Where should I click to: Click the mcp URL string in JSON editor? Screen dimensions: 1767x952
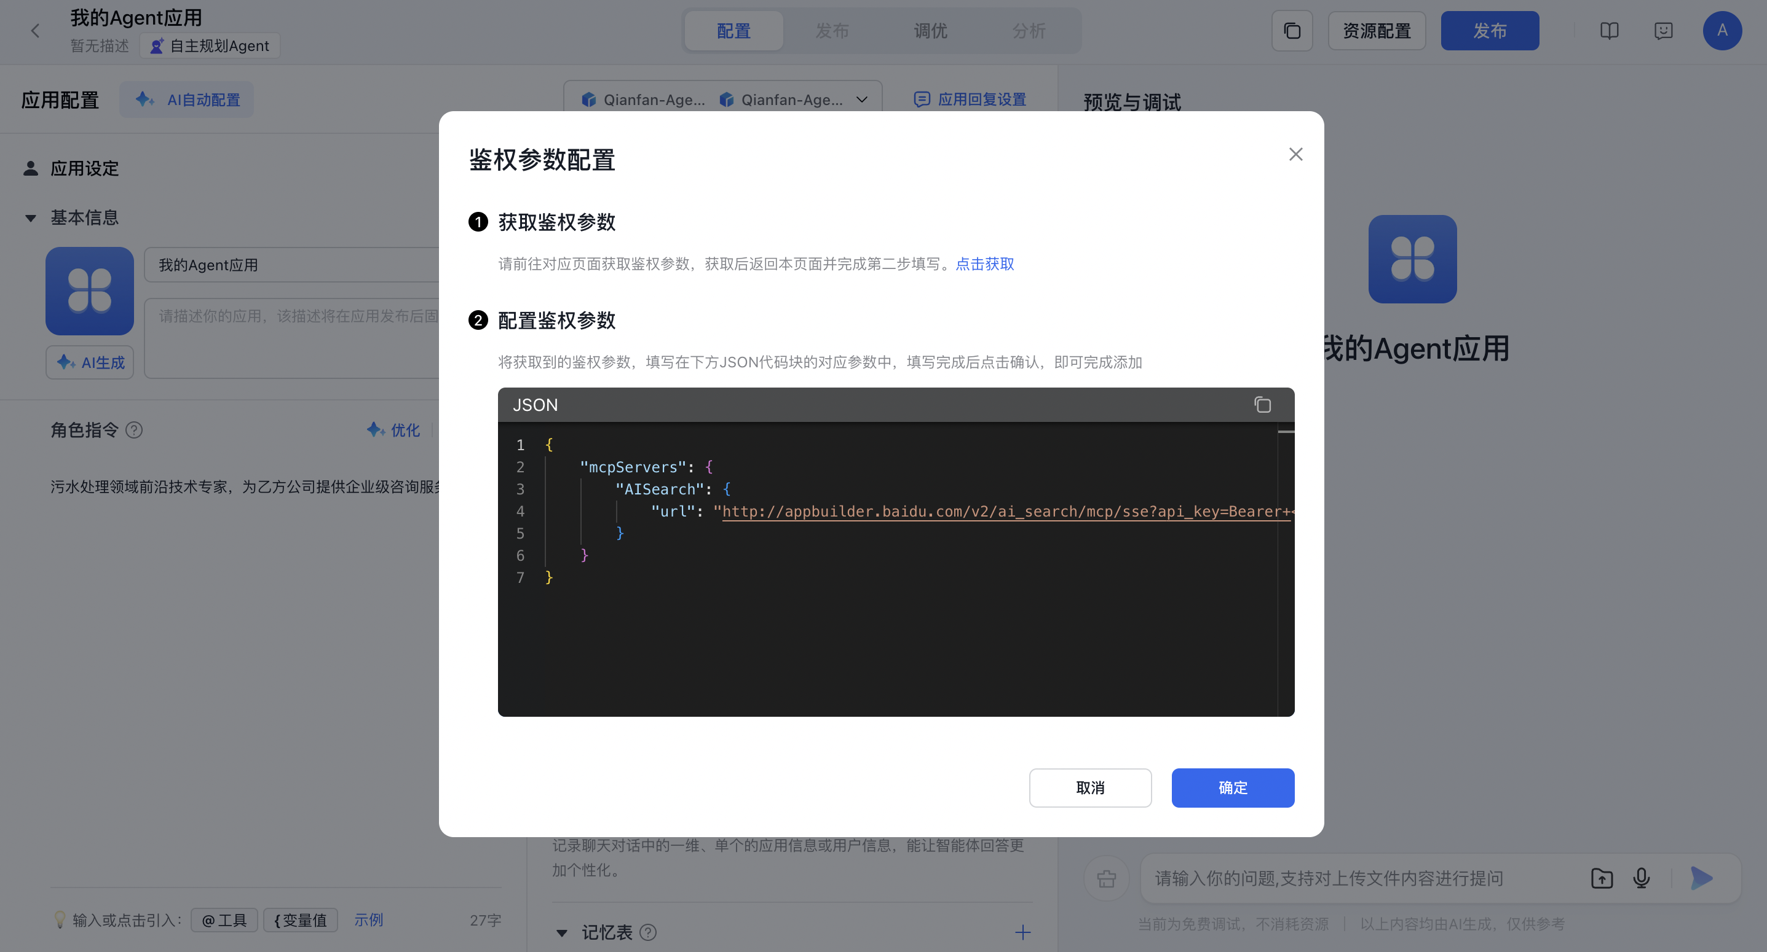(x=1006, y=511)
